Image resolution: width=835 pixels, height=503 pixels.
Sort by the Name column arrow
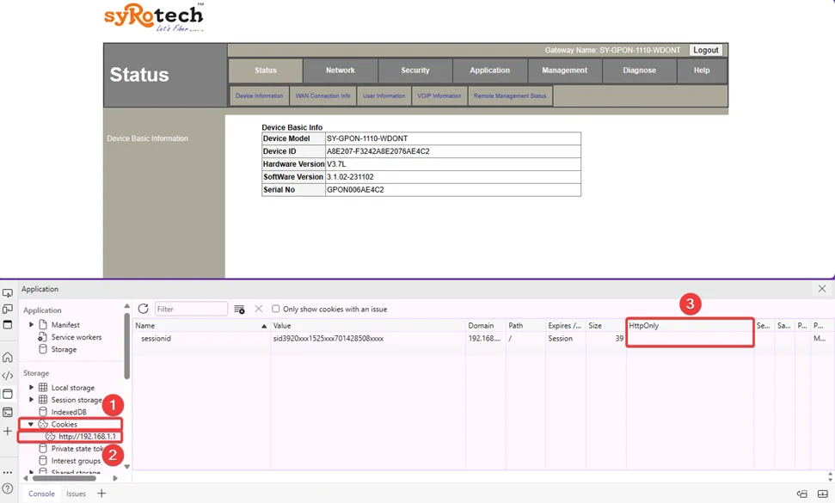pyautogui.click(x=264, y=326)
